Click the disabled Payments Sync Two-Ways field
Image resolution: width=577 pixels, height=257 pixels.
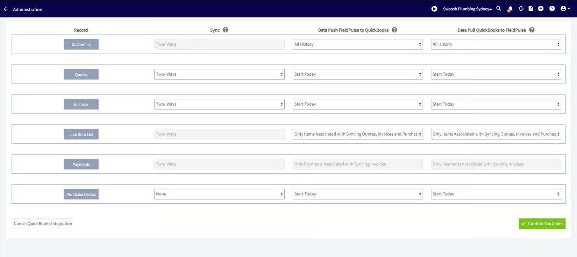(x=219, y=164)
